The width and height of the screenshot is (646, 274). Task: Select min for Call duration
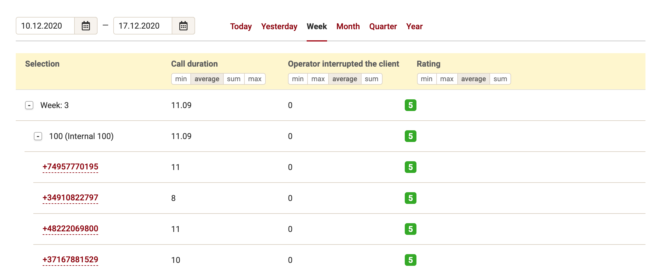[x=181, y=79]
